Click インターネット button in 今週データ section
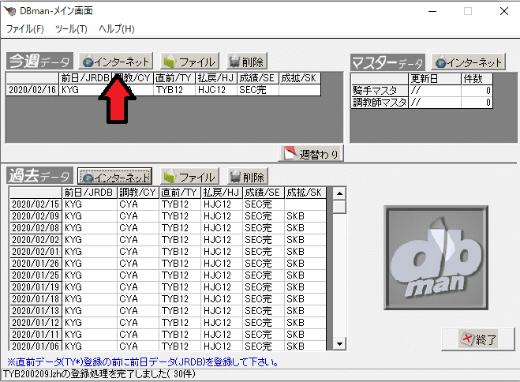This screenshot has height=382, width=520. 116,62
